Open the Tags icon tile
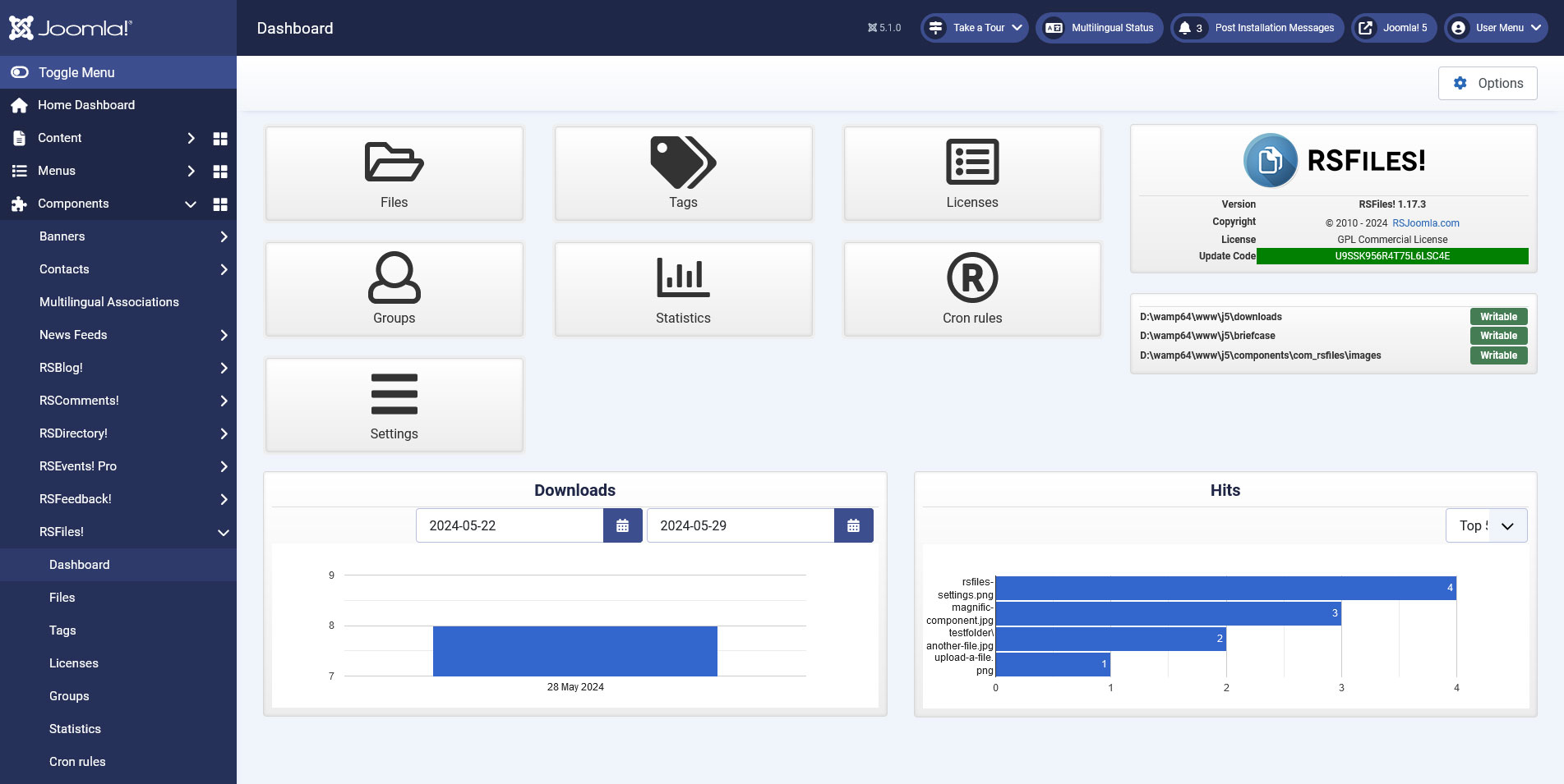The height and width of the screenshot is (784, 1564). (x=683, y=173)
